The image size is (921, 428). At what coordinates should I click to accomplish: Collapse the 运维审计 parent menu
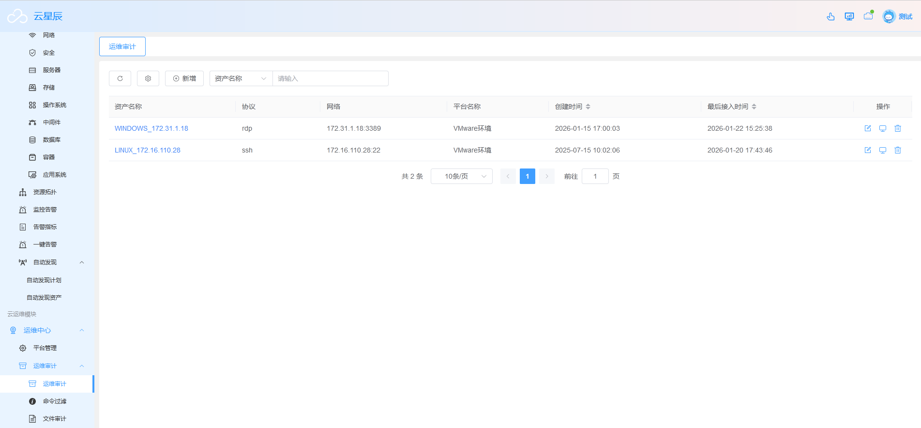48,366
